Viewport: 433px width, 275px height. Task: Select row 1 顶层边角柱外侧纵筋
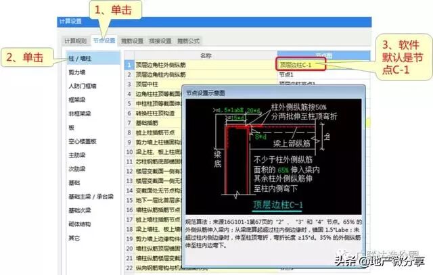[x=206, y=65]
